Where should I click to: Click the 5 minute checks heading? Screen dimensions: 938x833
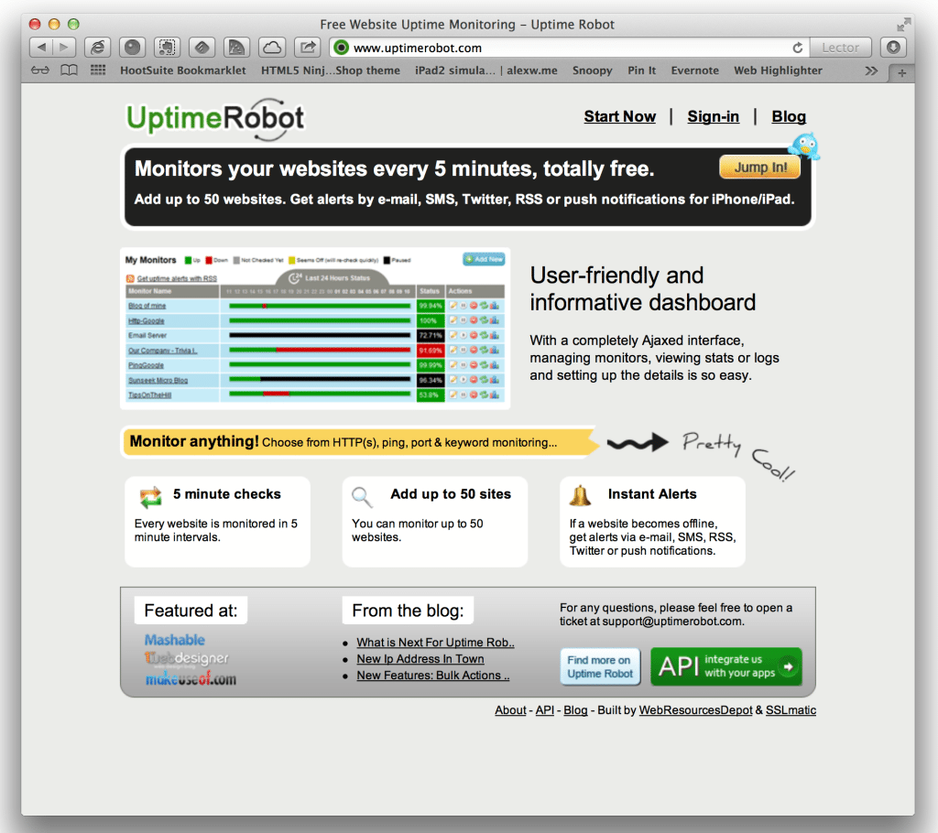[x=227, y=494]
